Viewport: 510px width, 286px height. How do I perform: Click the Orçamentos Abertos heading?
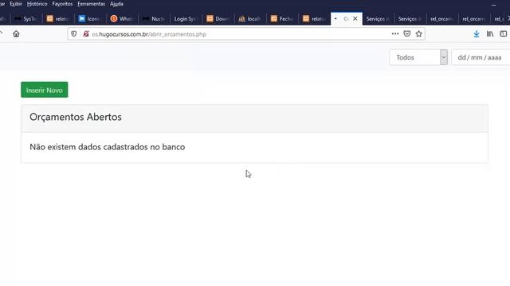point(76,117)
